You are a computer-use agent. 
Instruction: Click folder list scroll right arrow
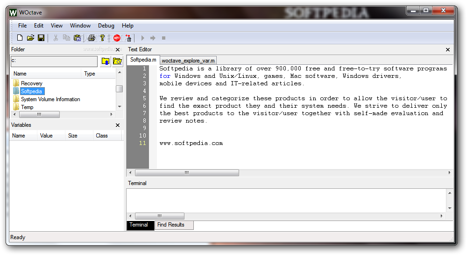(112, 114)
